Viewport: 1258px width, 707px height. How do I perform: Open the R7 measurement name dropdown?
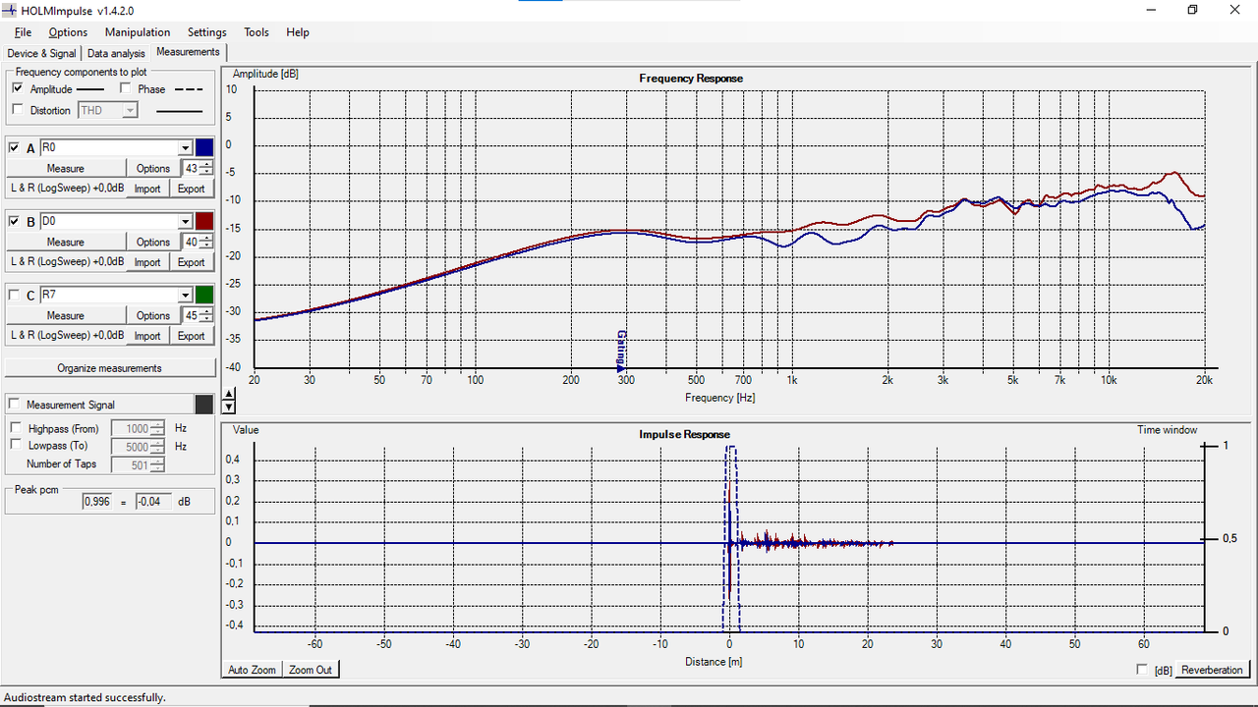[x=185, y=295]
